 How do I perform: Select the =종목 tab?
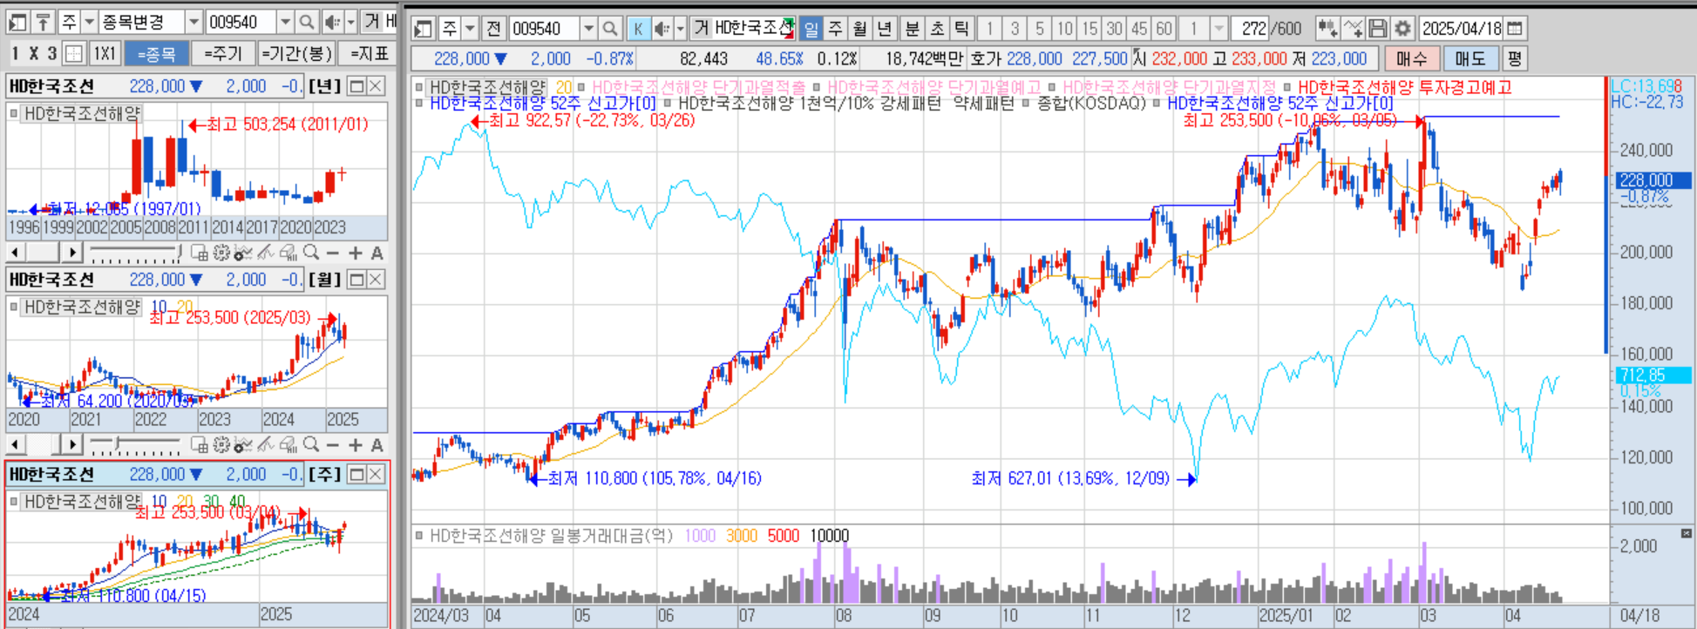pos(156,54)
